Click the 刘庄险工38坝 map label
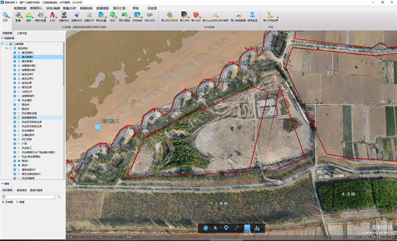The image size is (397, 241). pos(201,90)
